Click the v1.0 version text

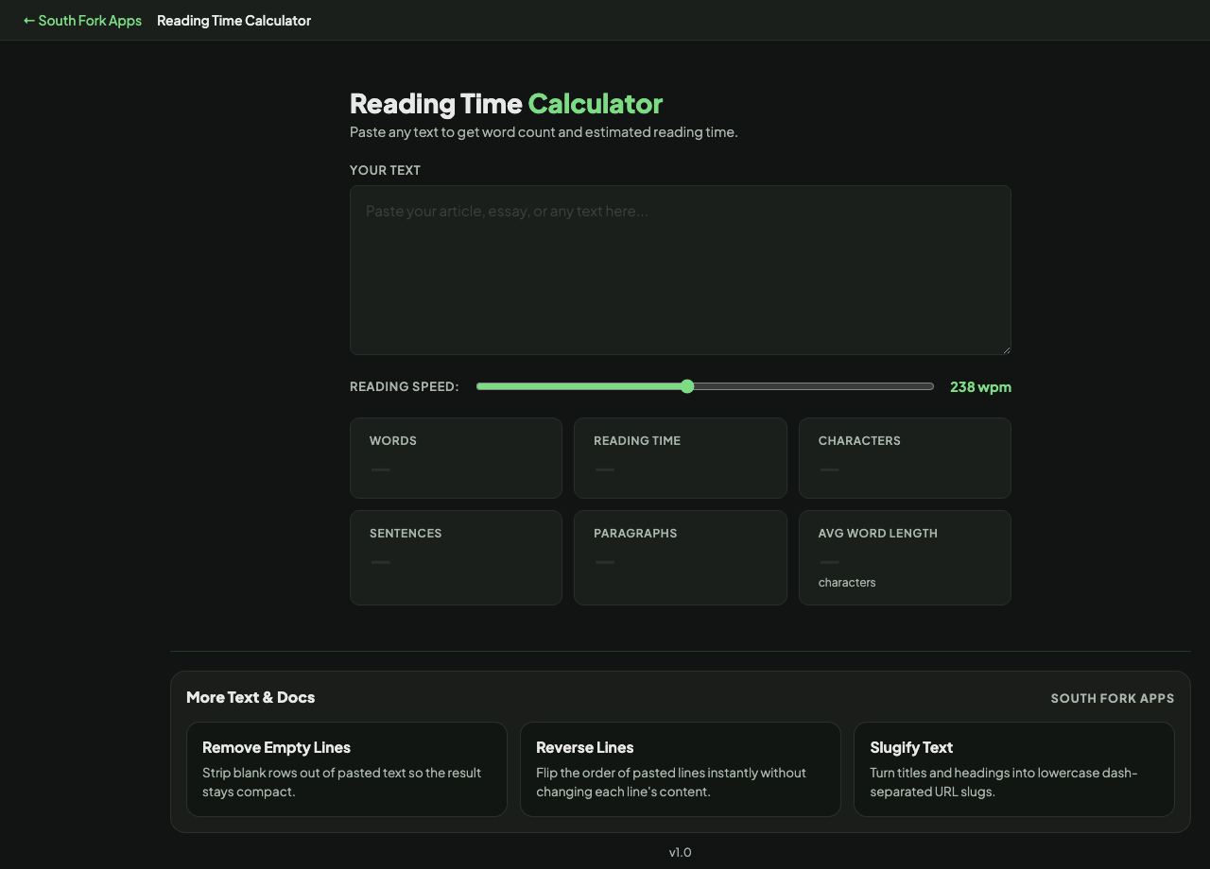(681, 852)
